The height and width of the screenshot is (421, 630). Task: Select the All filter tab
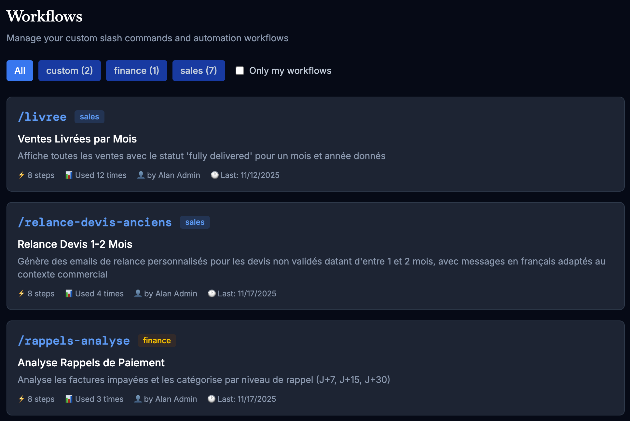coord(20,70)
